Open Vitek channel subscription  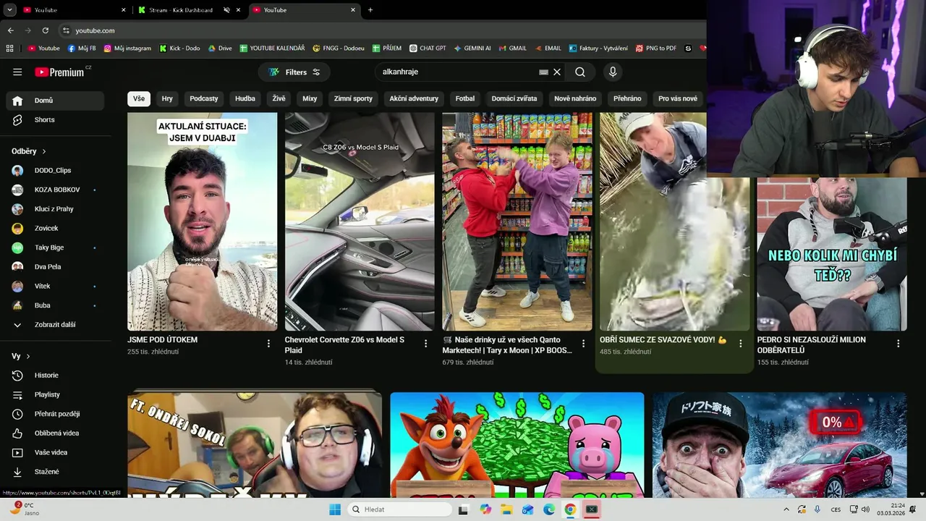[55, 286]
